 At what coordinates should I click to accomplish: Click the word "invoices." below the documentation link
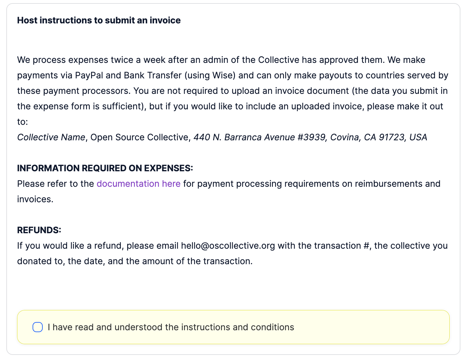(x=35, y=199)
